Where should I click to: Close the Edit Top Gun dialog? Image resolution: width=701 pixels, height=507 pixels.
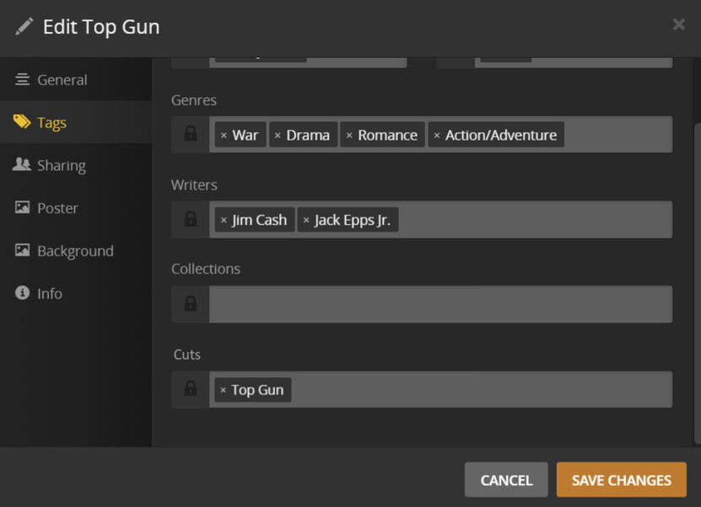(x=679, y=24)
